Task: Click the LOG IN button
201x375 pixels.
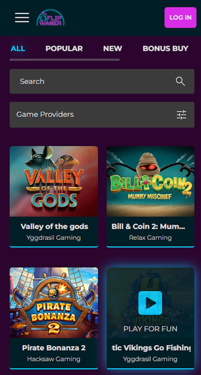Action: [180, 18]
